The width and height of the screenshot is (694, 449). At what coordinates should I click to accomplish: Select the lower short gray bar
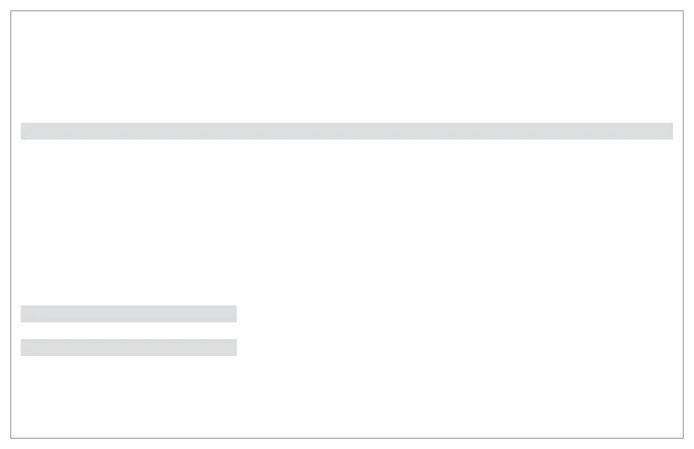tap(129, 348)
